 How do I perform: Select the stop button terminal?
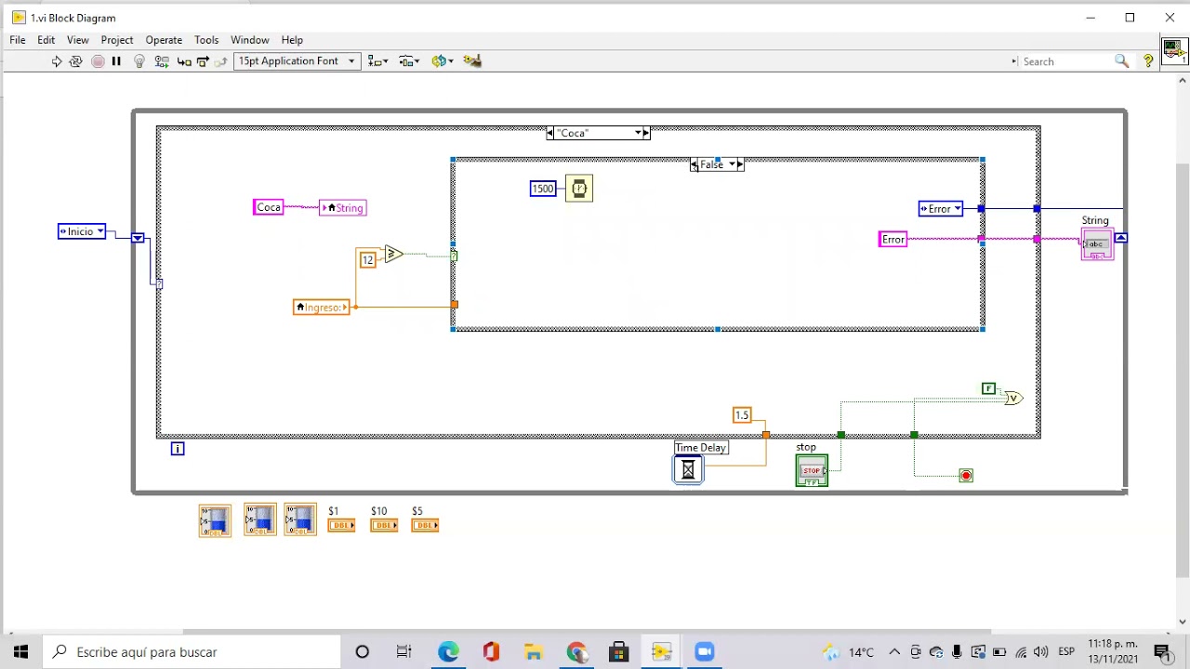pos(812,470)
